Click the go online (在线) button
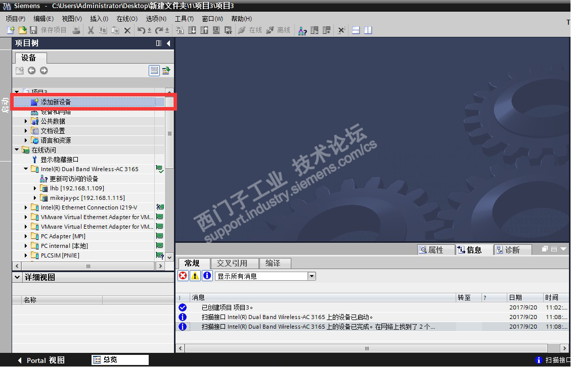 click(250, 30)
